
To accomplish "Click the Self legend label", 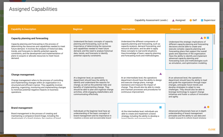I will pos(194,20).
